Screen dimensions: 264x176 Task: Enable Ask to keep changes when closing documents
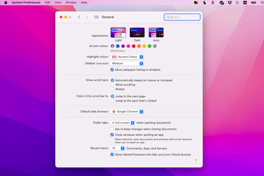tap(112, 129)
